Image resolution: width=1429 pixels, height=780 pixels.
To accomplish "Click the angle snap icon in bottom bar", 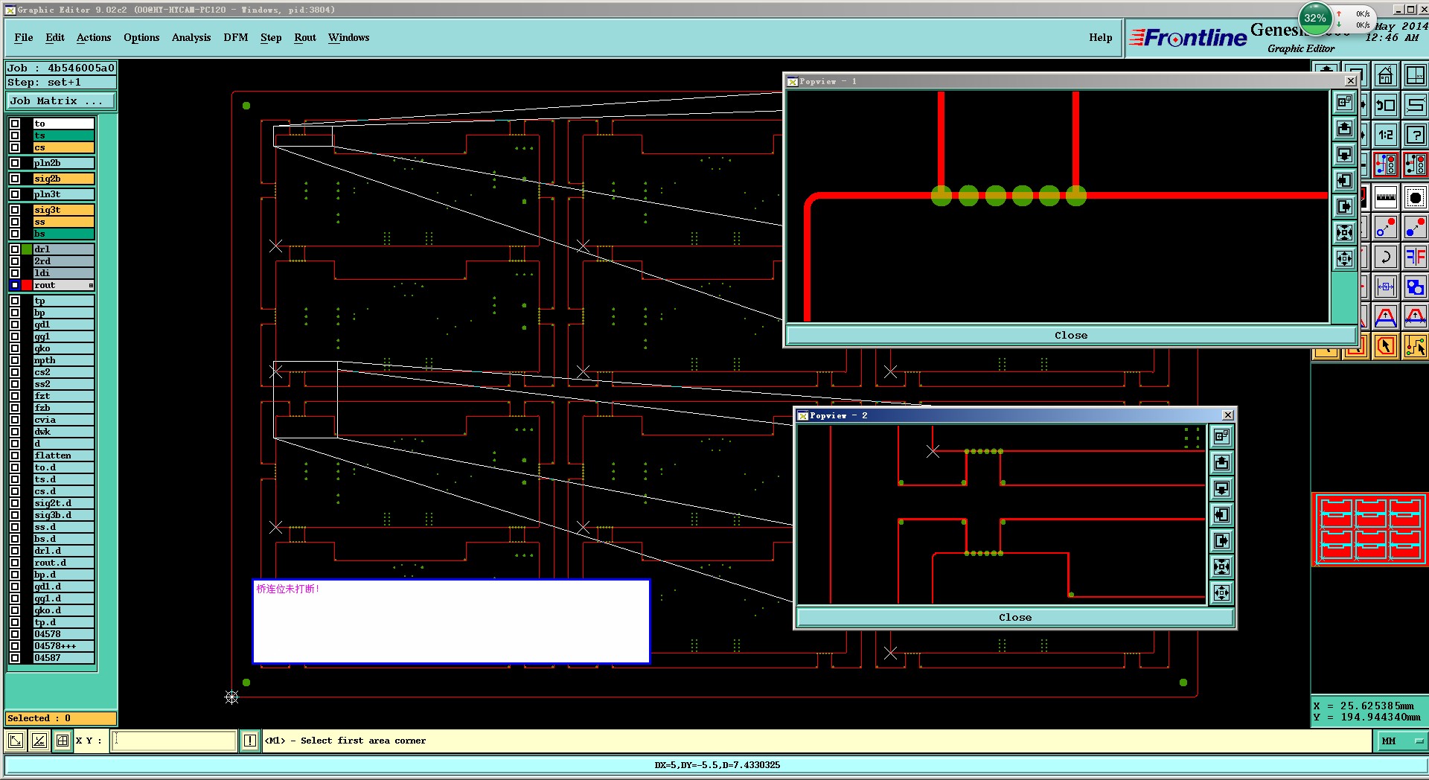I will [39, 741].
